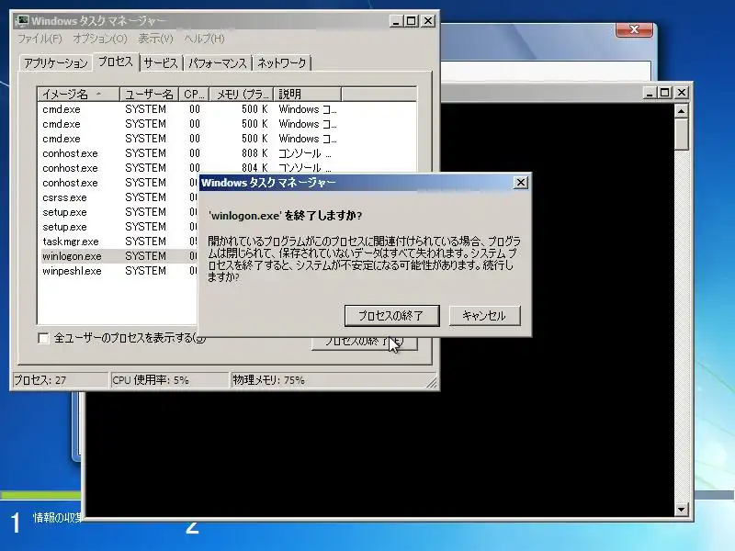
Task: Toggle 全ユーザーのプロセスを表示する checkbox
Action: [43, 338]
